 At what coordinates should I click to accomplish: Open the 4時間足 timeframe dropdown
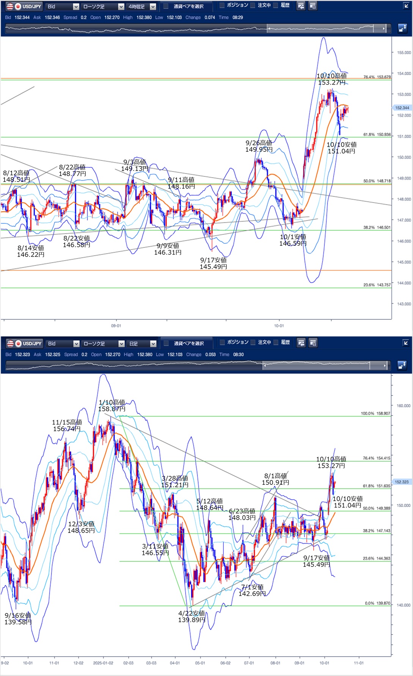tap(141, 6)
